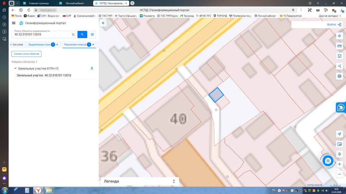This screenshot has height=194, width=346.
Task: Activate the ruler measurement tool
Action: click(x=339, y=46)
